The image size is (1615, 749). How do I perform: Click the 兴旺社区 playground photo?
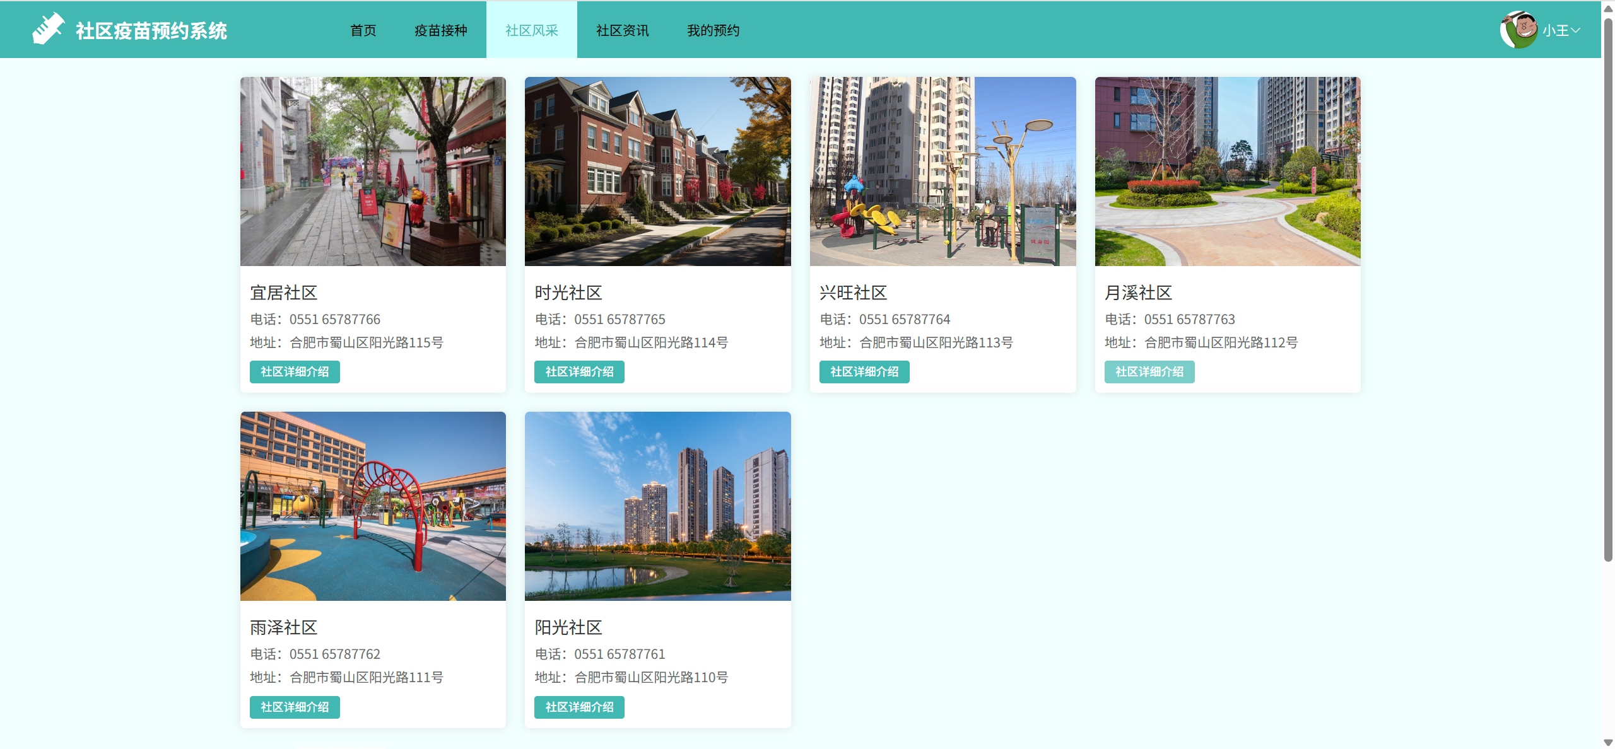tap(943, 171)
